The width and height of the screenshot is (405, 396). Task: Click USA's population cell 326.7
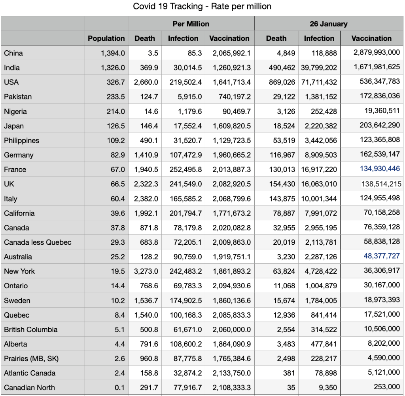(115, 82)
